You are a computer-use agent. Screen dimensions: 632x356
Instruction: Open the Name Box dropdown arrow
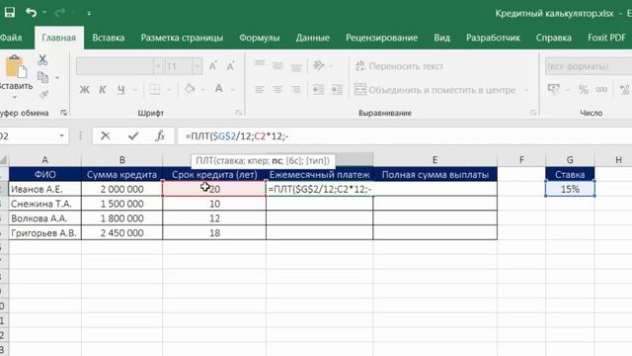[61, 136]
